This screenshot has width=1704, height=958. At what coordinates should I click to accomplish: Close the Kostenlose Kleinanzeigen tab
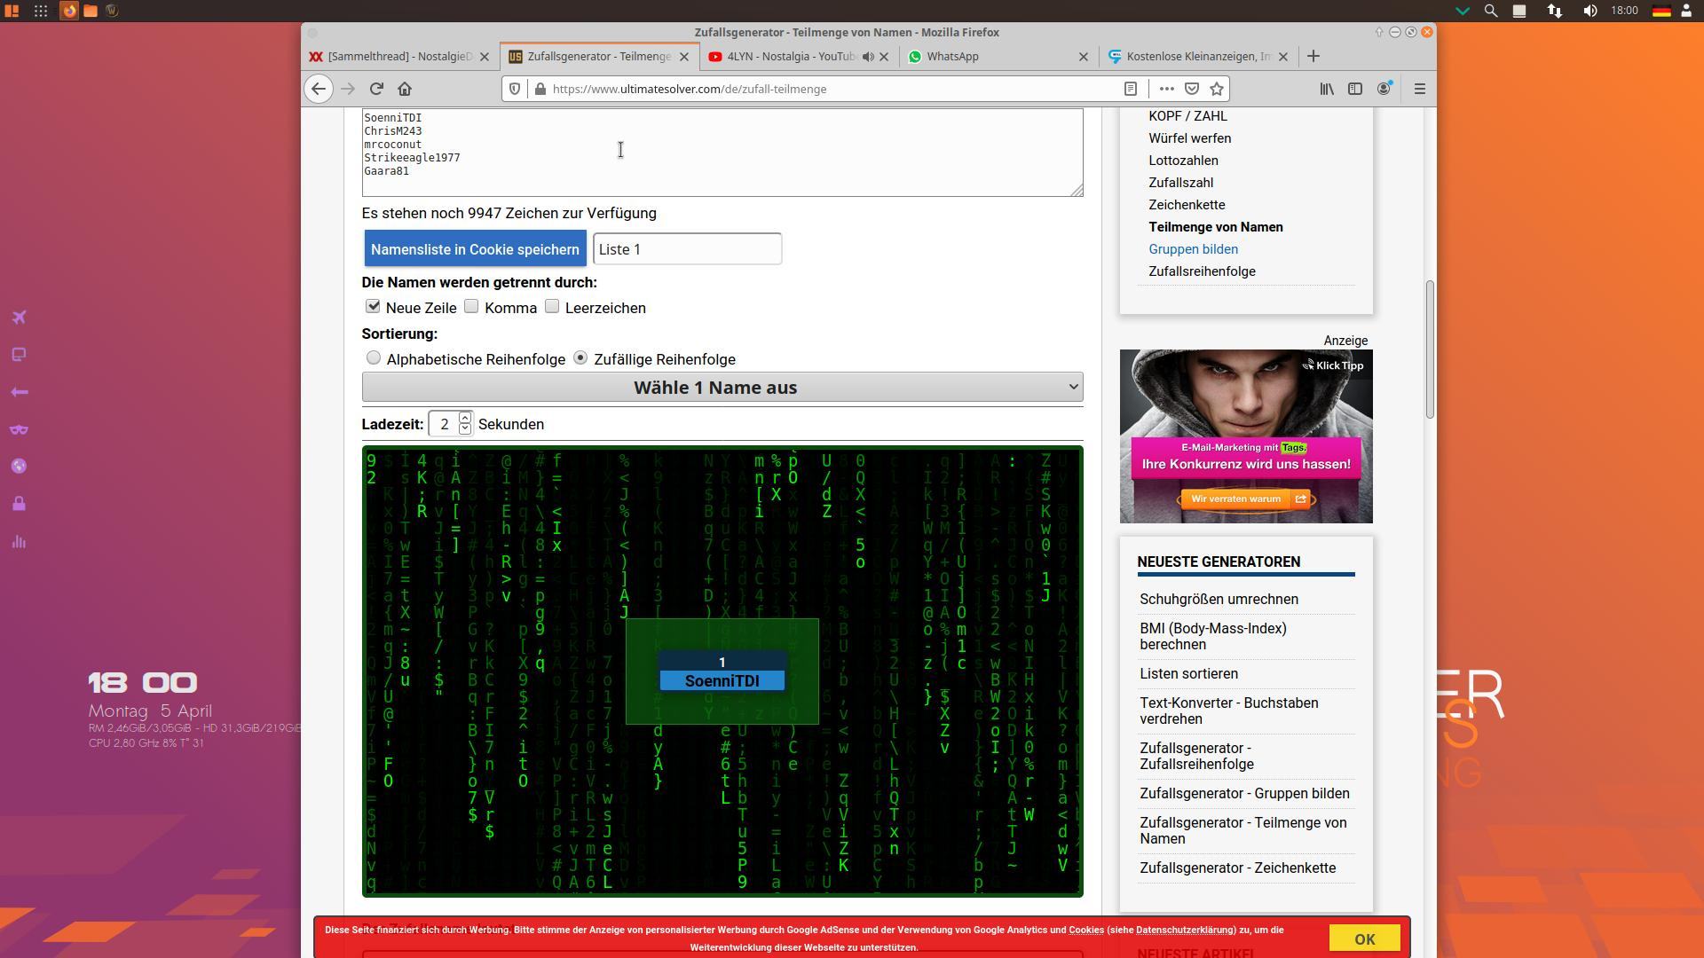tap(1282, 56)
